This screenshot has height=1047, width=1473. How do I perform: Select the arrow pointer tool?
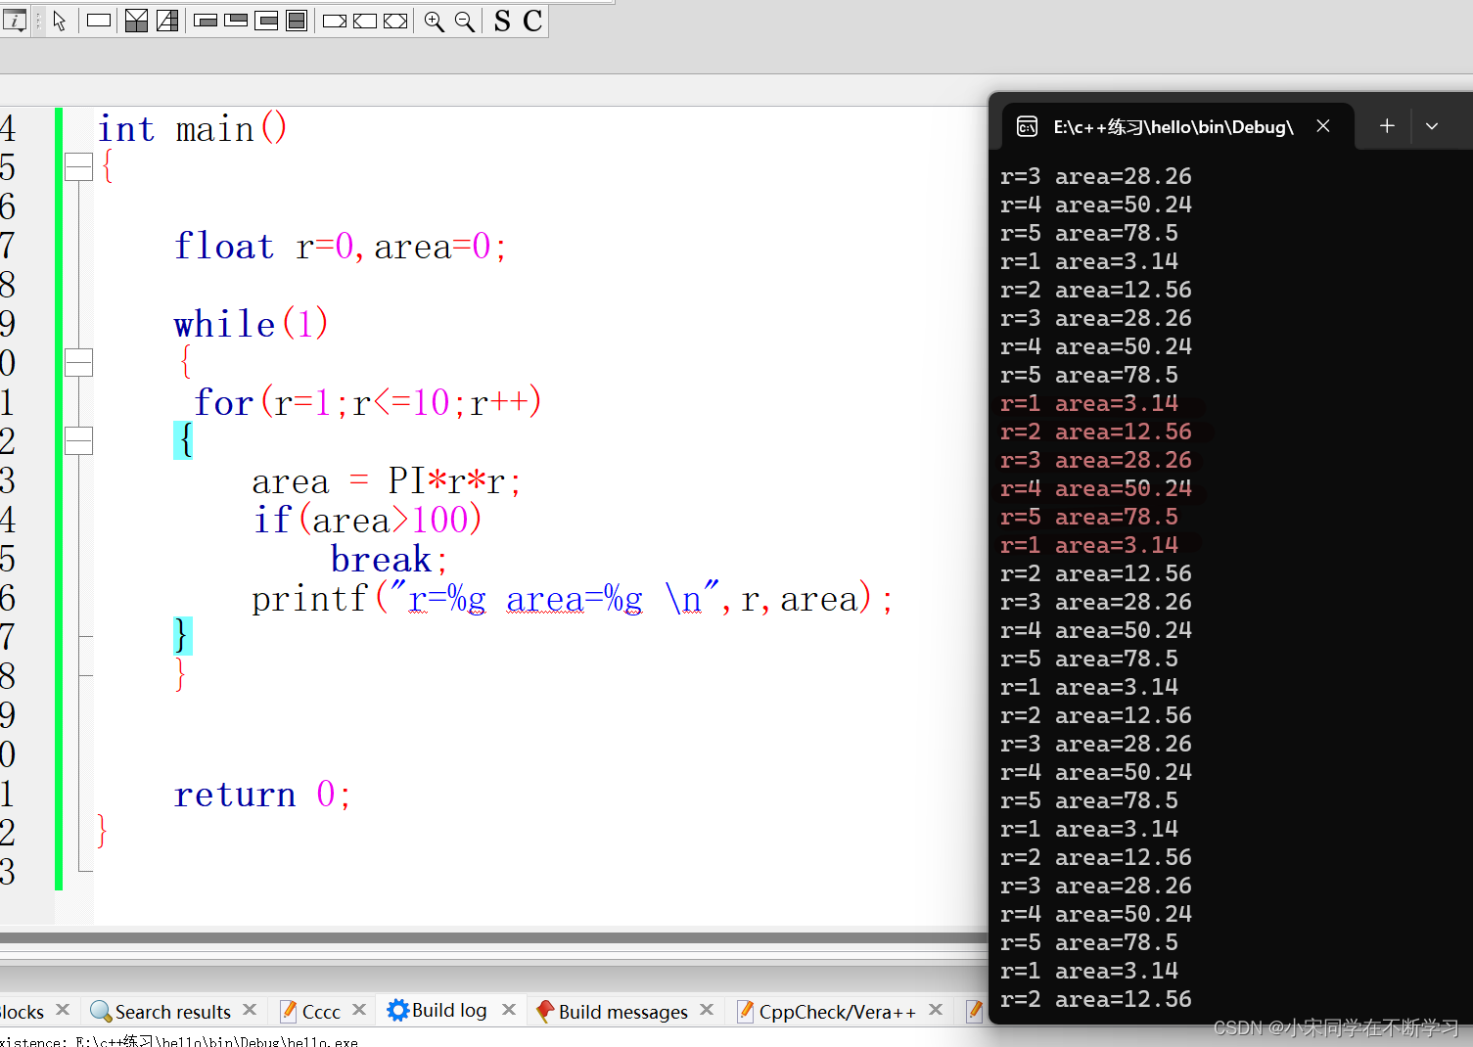tap(60, 21)
